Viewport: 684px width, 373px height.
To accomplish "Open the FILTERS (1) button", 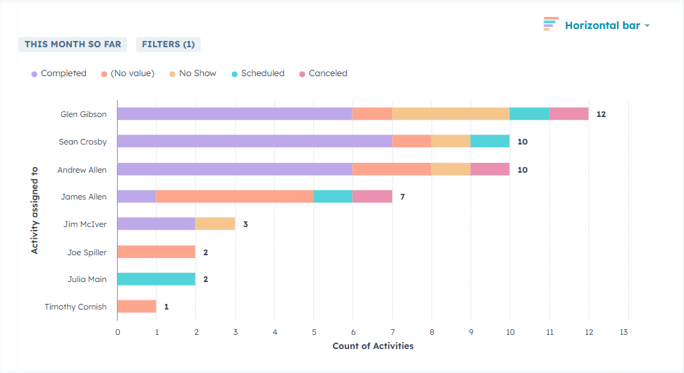I will [x=168, y=44].
